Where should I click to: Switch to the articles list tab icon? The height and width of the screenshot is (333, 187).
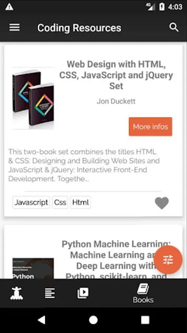pyautogui.click(x=50, y=293)
